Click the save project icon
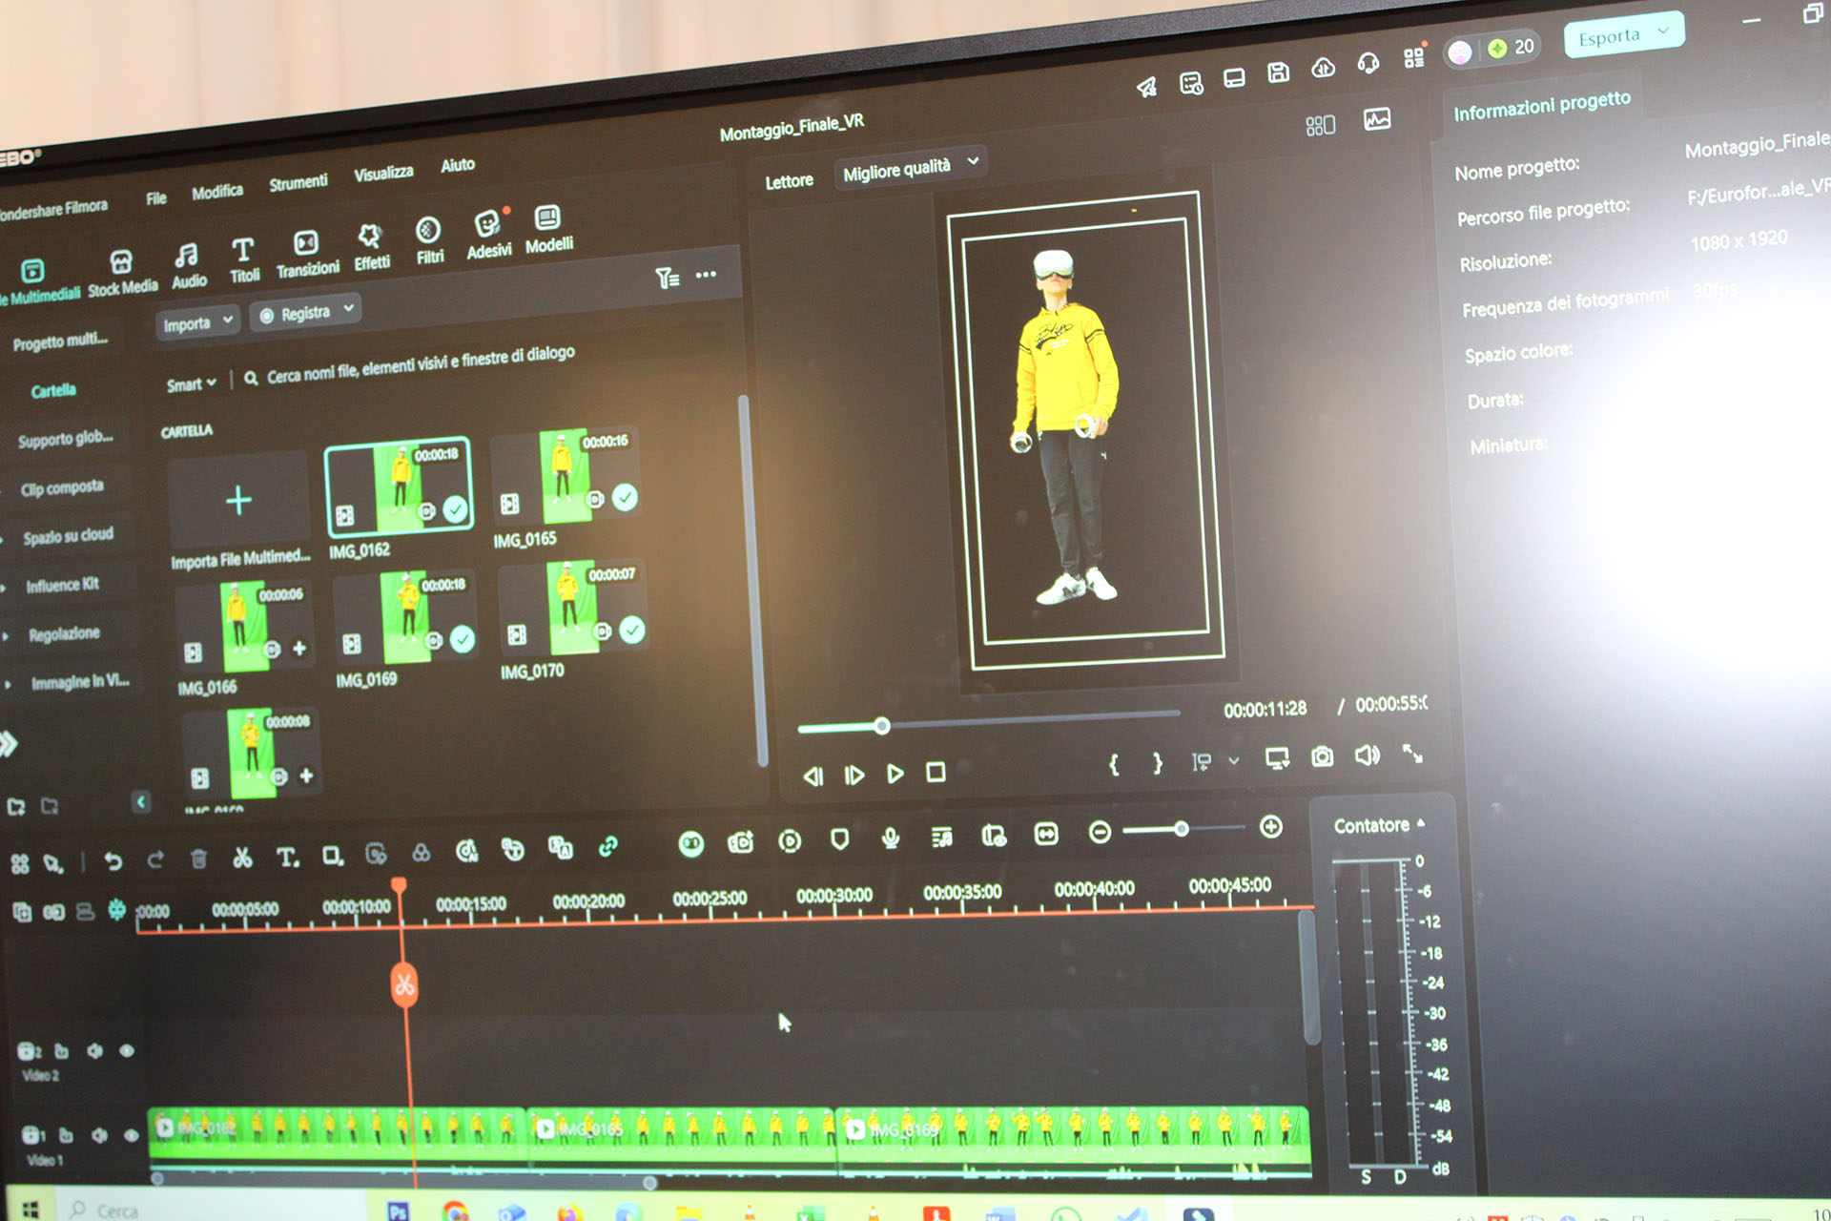Image resolution: width=1831 pixels, height=1221 pixels. tap(1278, 72)
